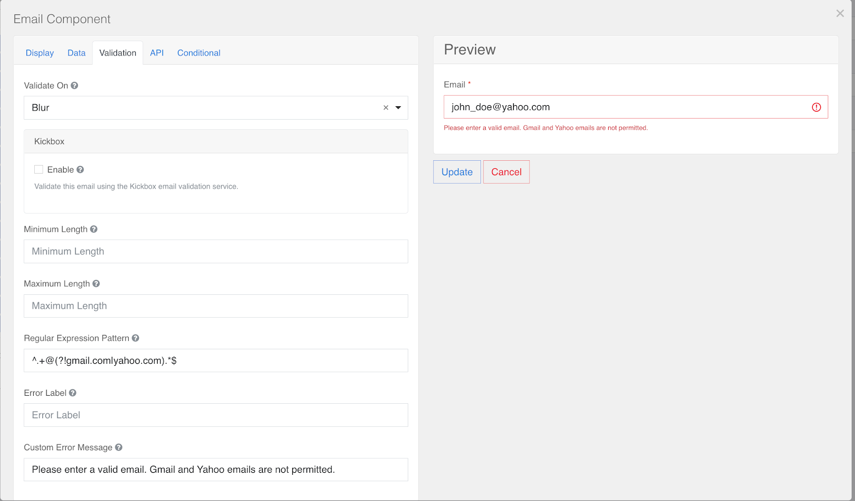
Task: Click the Regular Expression Pattern help icon
Action: click(136, 338)
